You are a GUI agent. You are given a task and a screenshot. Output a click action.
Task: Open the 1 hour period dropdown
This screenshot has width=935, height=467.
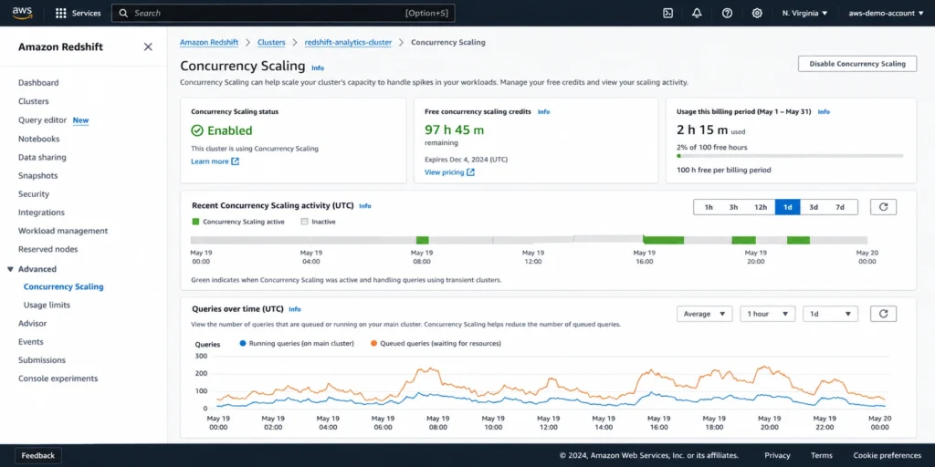pos(767,314)
